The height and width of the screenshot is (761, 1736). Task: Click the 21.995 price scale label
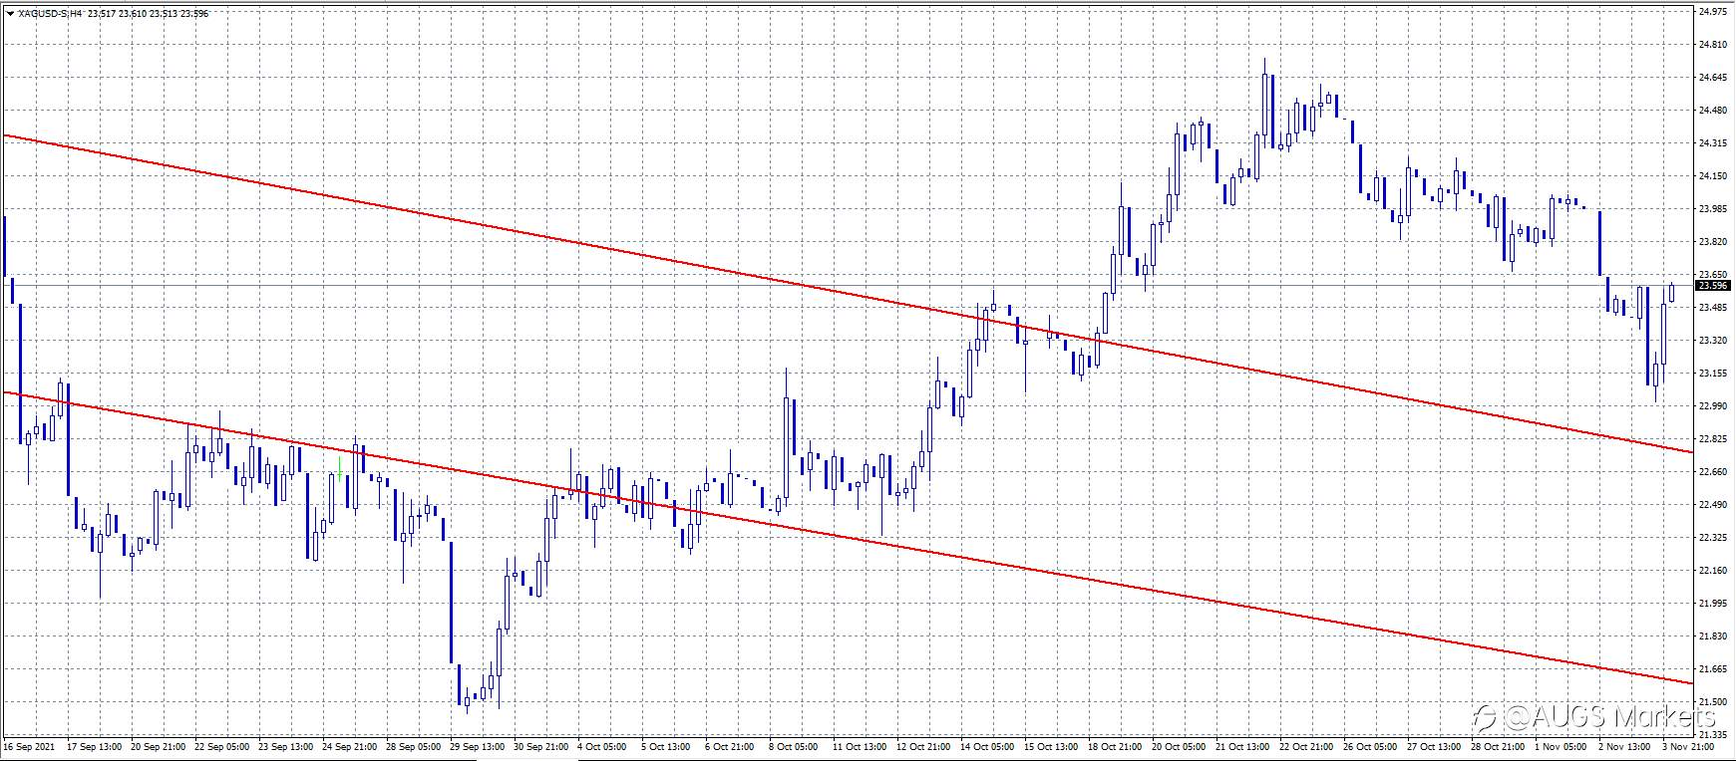(x=1712, y=604)
